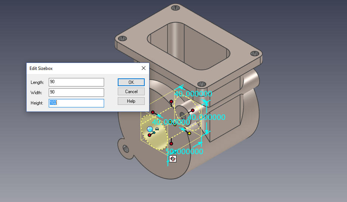This screenshot has height=202, width=347.
Task: Click the sizebox toggle icon below the 50.000000 dimension
Action: pos(173,159)
